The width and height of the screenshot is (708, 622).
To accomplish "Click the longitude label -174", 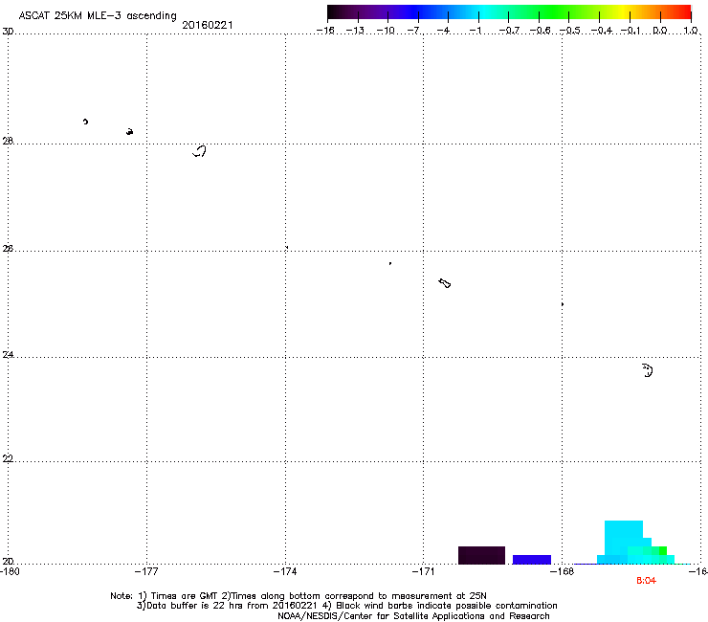I will [x=285, y=572].
